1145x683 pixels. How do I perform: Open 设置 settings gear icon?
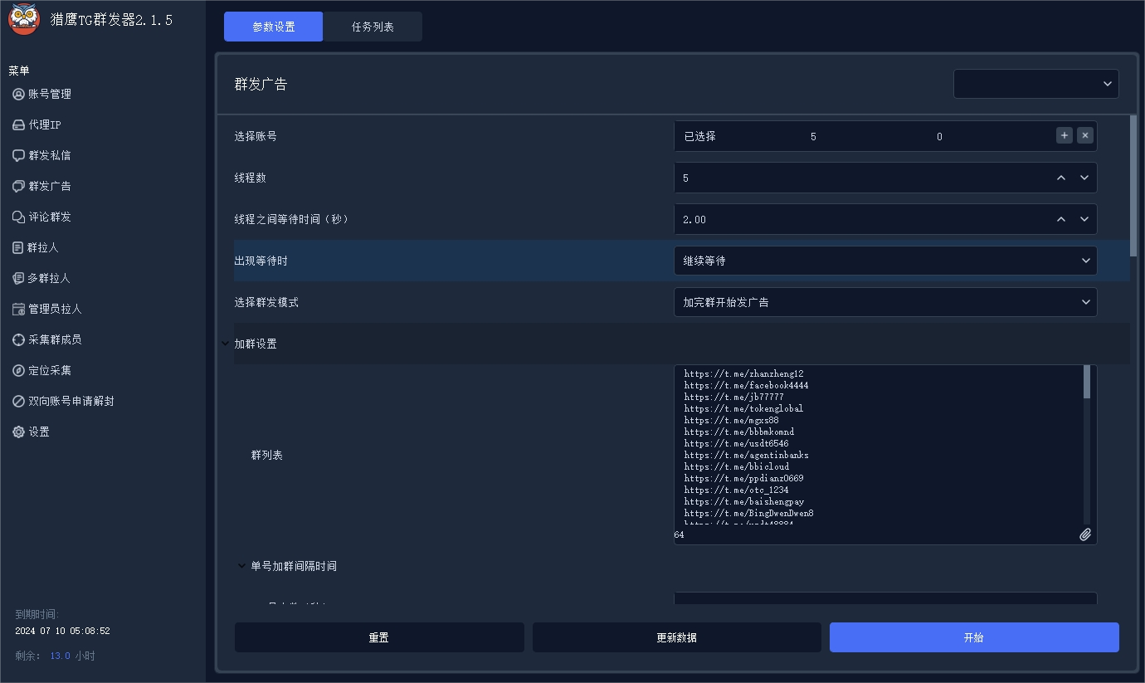18,432
